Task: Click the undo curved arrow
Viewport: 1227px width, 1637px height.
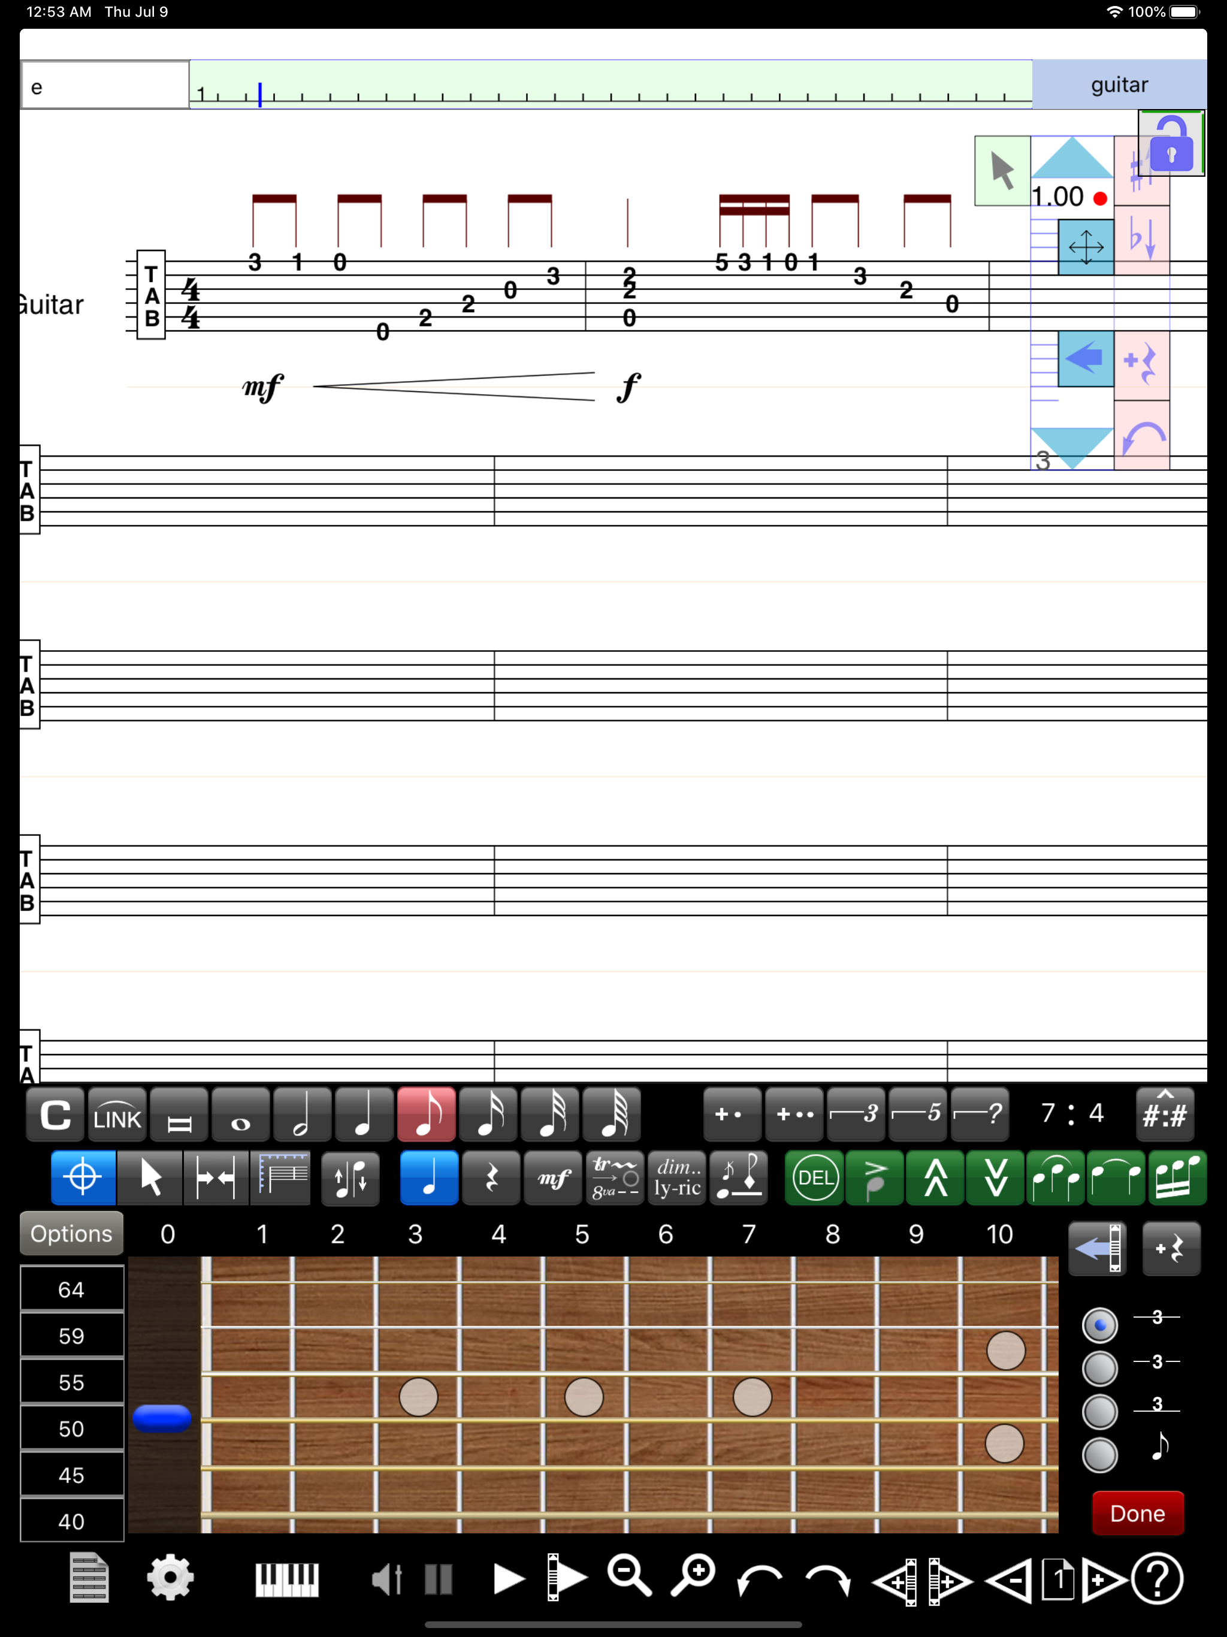Action: (x=759, y=1579)
